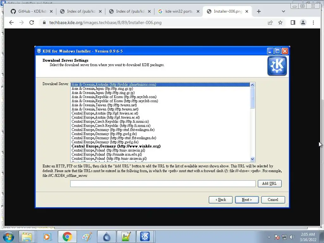324x243 pixels.
Task: Select Germany http://ftp.gwdg.de server
Action: (160, 142)
